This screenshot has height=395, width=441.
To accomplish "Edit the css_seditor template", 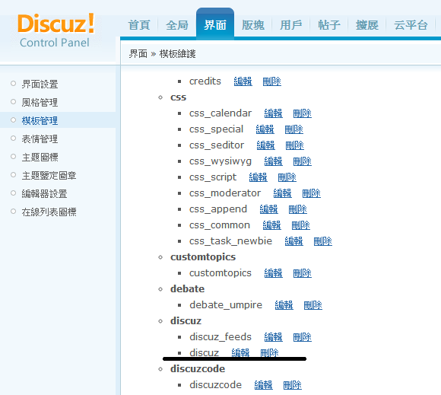I will pyautogui.click(x=266, y=145).
